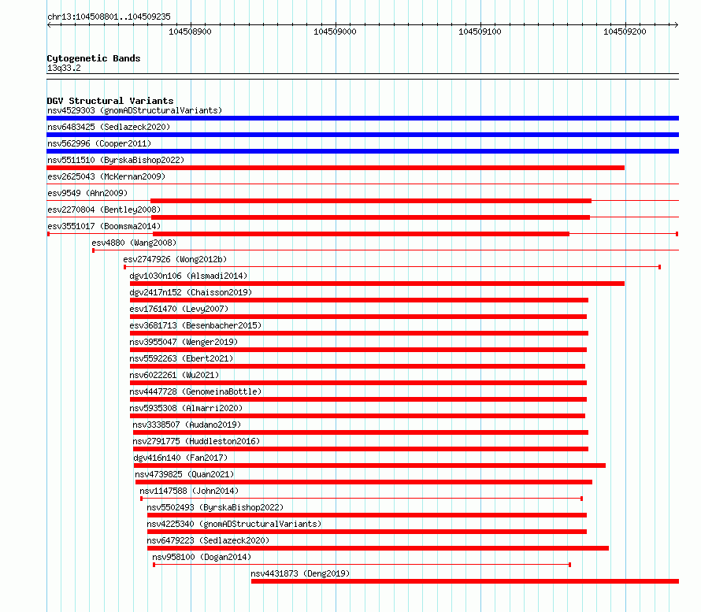The image size is (701, 612).
Task: Select esv4880 (Wang2008) label
Action: point(134,243)
